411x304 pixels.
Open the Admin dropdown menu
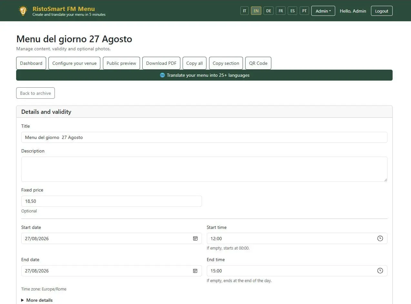(x=323, y=11)
